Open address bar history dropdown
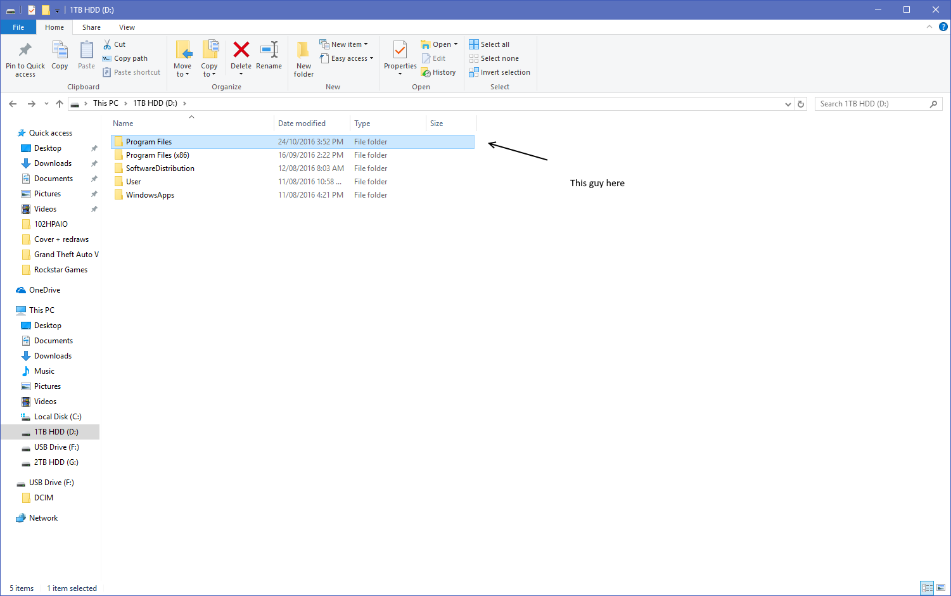 788,104
